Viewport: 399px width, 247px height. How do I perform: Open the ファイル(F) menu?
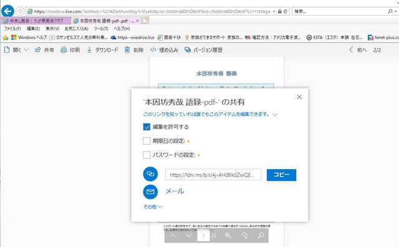pos(12,29)
